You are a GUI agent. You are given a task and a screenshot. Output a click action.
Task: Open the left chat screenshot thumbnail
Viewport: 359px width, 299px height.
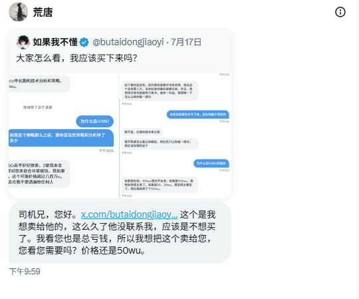[x=63, y=136]
